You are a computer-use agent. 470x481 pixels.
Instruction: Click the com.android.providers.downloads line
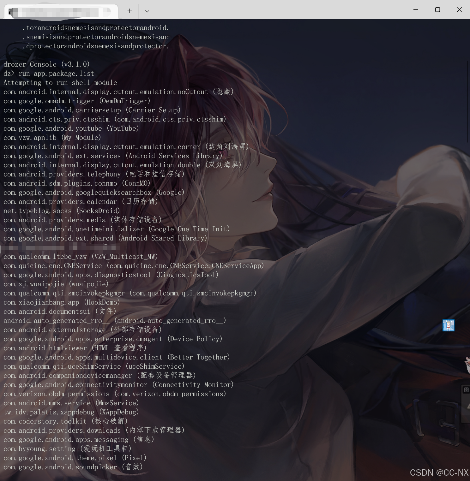pos(94,431)
